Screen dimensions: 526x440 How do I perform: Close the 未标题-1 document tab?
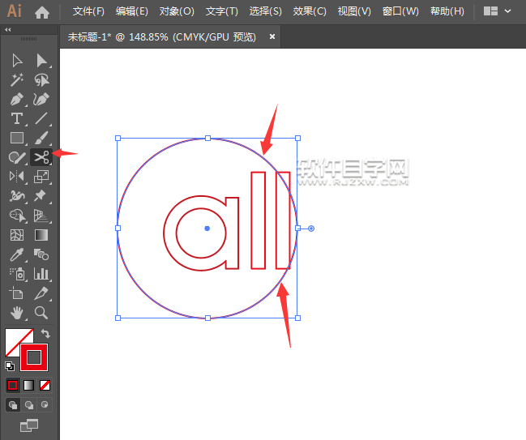click(272, 36)
